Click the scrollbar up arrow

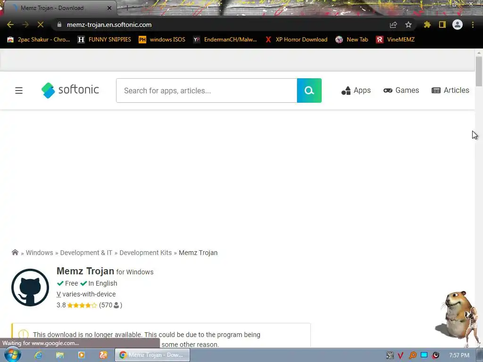tap(478, 53)
